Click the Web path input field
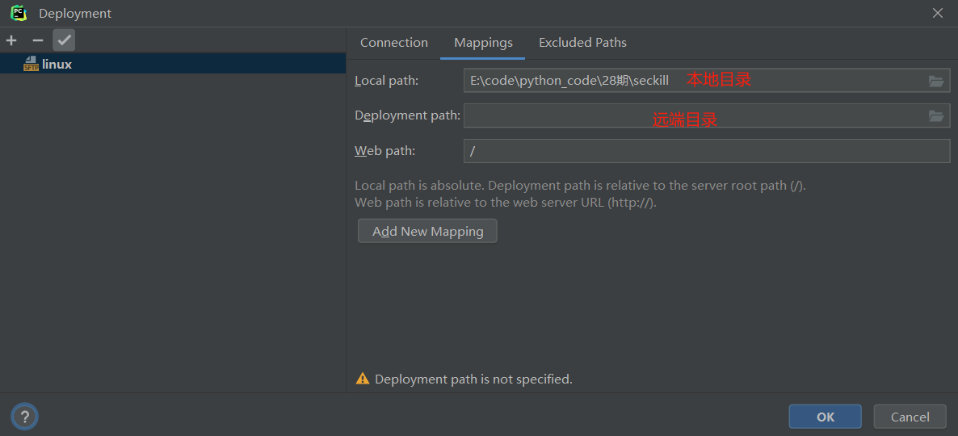Screen dimensions: 958x436 pyautogui.click(x=707, y=151)
